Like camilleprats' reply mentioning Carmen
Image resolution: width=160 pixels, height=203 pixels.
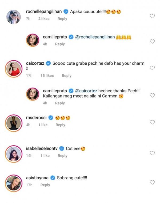(152, 95)
